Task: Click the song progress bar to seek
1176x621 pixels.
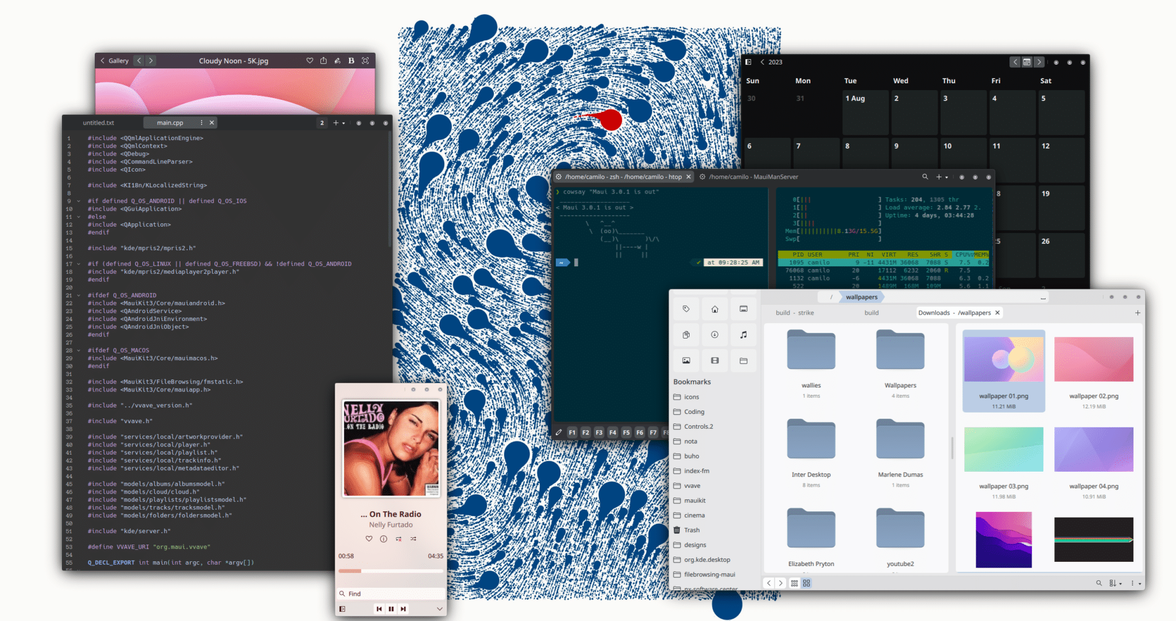Action: pos(391,570)
